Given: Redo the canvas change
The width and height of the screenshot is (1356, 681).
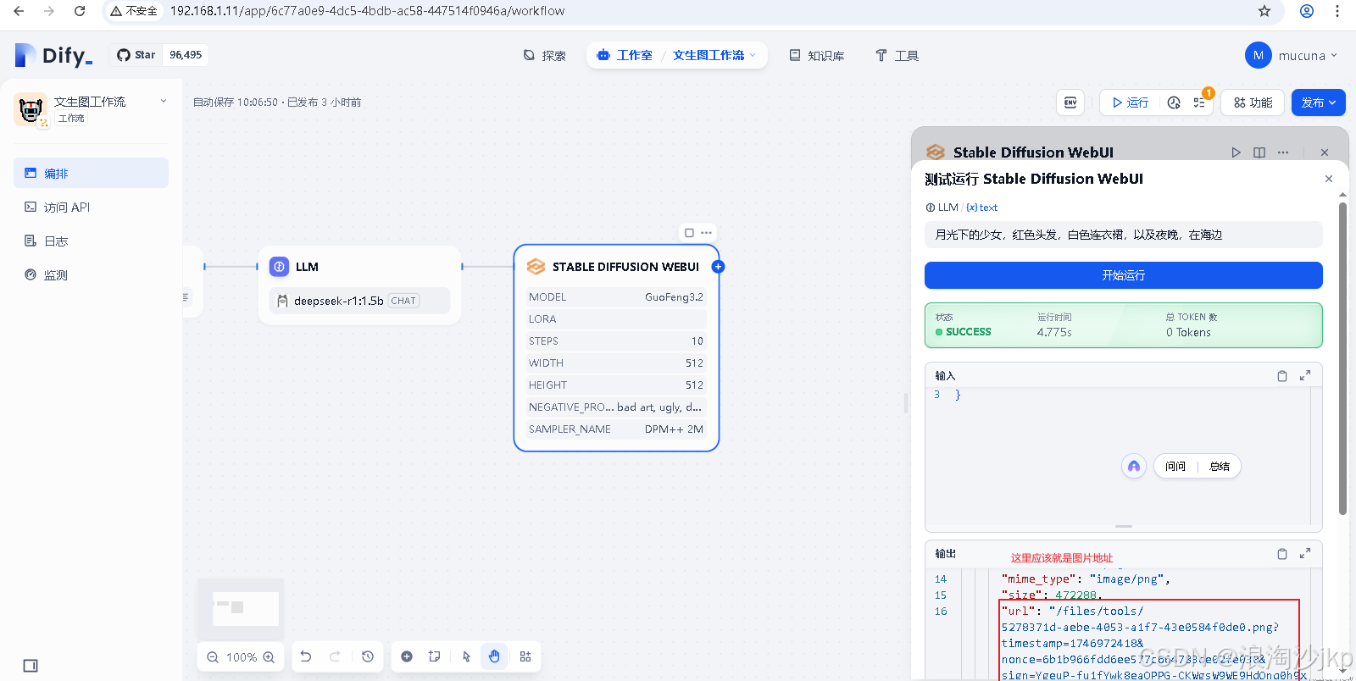Looking at the screenshot, I should (x=335, y=656).
